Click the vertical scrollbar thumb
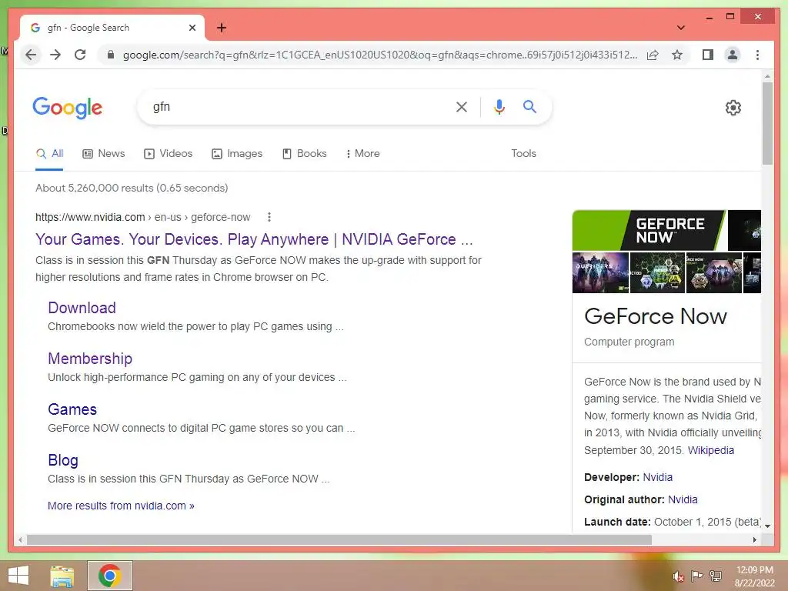The width and height of the screenshot is (788, 591). 767,123
